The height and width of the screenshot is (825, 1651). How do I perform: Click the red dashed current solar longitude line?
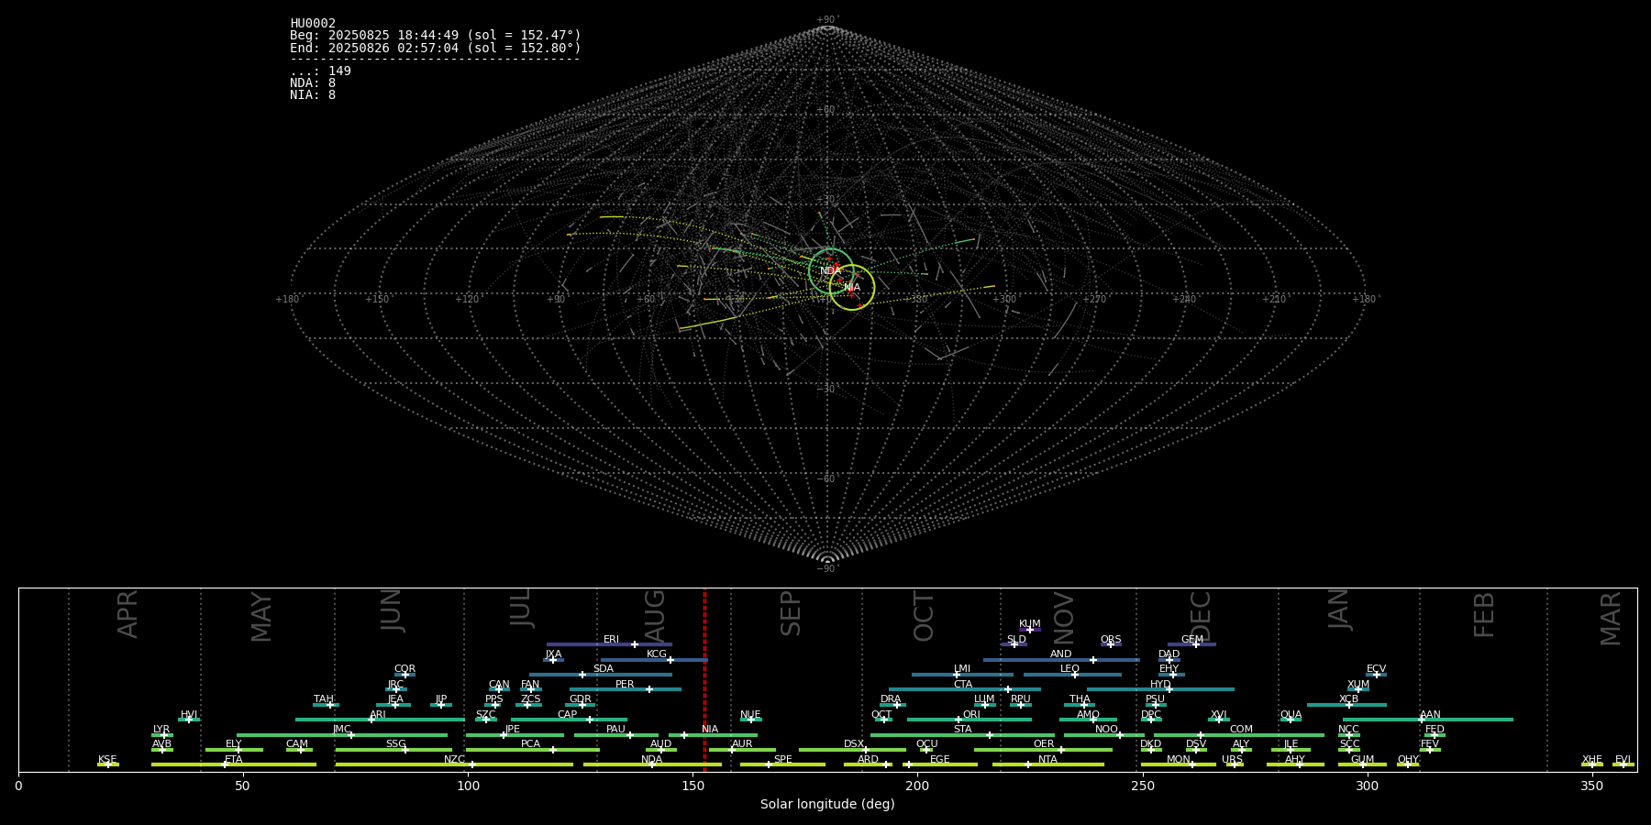(704, 680)
